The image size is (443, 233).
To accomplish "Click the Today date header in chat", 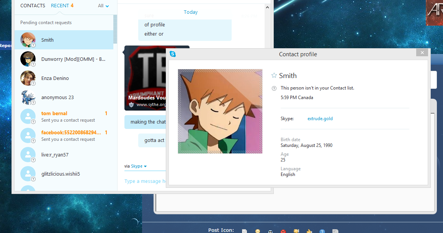I will (x=191, y=12).
